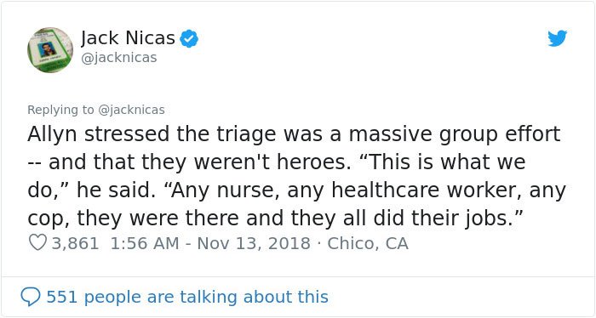Click the @jacknicas handle under name
This screenshot has width=596, height=318.
119,58
